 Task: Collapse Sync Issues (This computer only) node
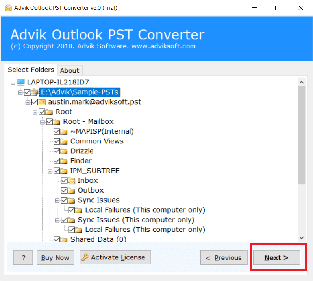click(x=57, y=220)
